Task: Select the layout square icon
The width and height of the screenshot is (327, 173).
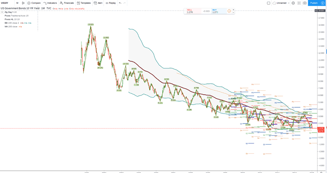Action: [268, 3]
